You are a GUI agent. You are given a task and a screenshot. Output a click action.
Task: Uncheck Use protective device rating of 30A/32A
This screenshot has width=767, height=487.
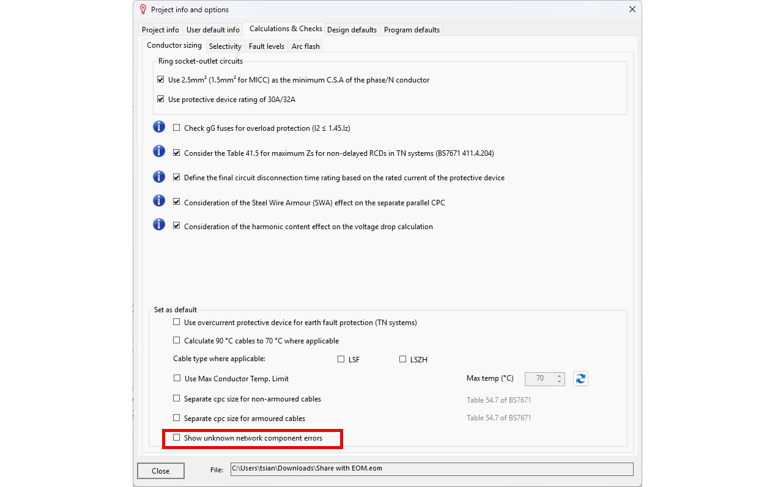(161, 99)
